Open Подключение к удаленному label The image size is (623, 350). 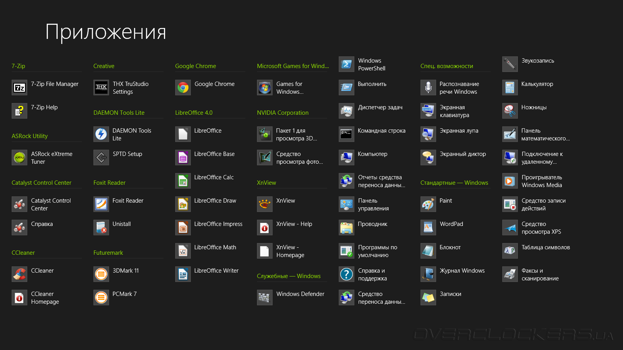[542, 158]
